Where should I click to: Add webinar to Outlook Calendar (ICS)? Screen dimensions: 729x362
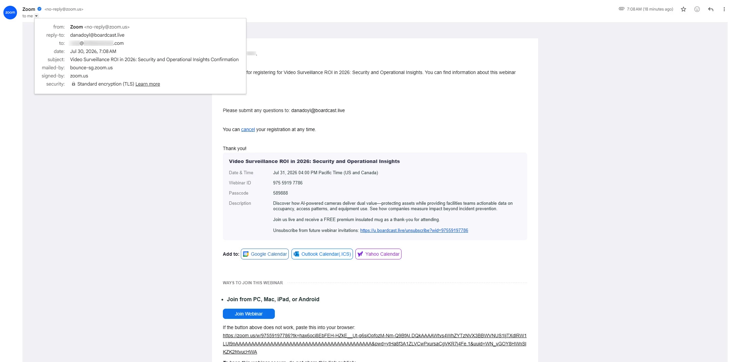[x=322, y=254]
